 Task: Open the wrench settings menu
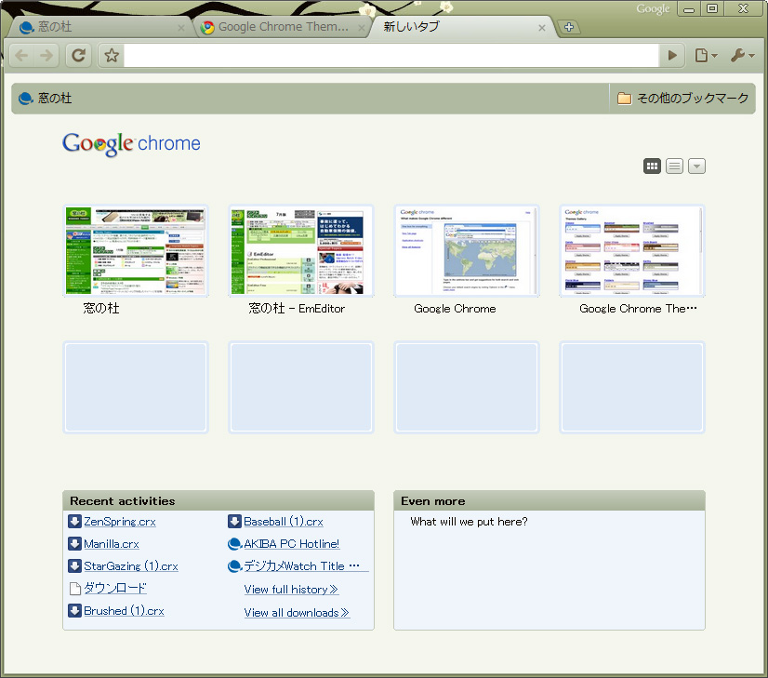click(742, 56)
